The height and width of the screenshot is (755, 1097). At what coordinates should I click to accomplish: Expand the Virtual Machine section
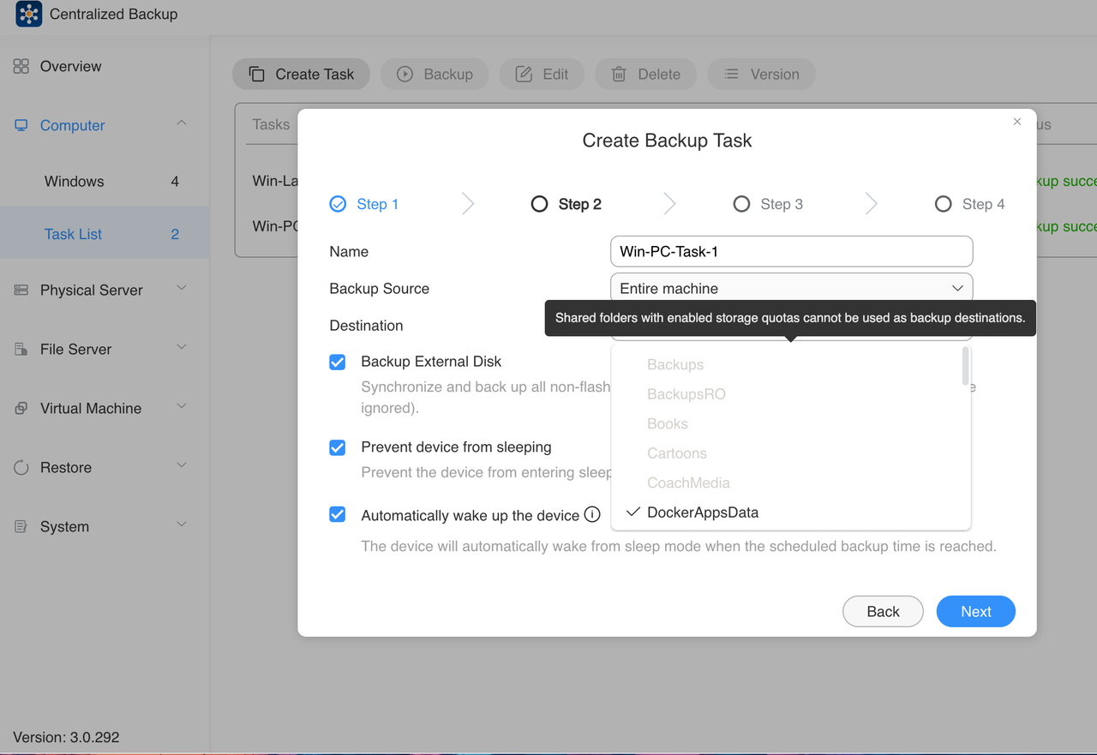coord(182,407)
